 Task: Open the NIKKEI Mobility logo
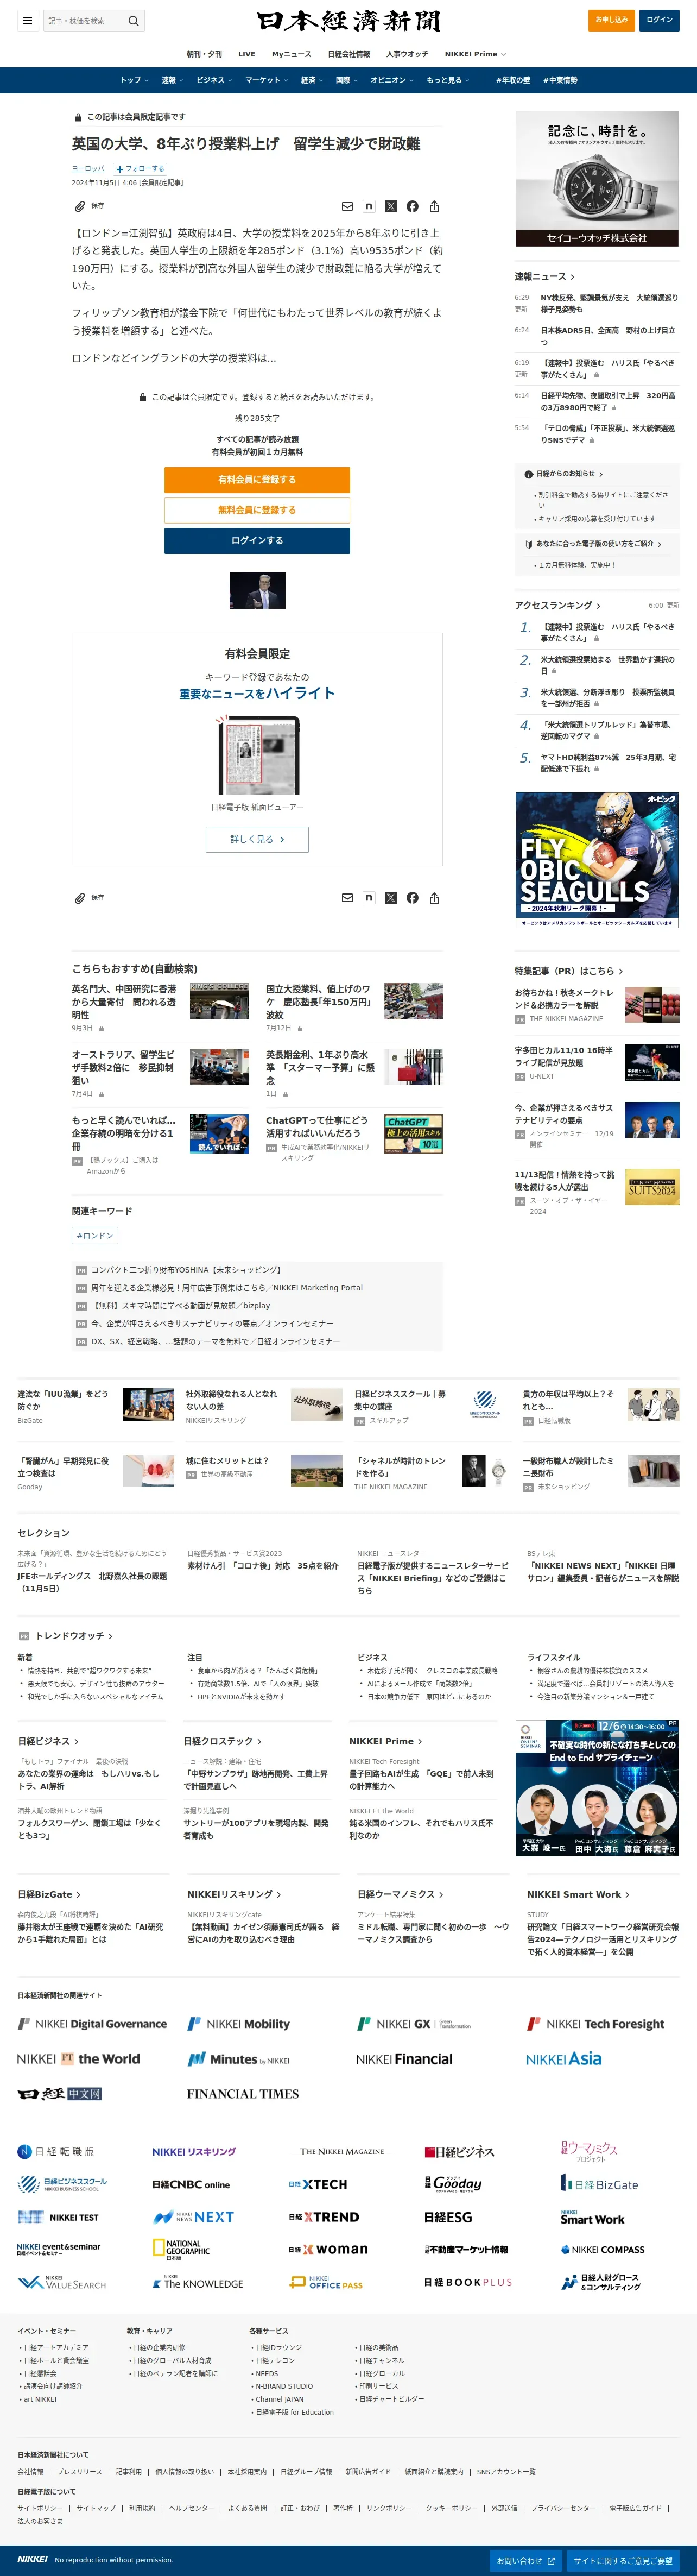pos(239,2024)
